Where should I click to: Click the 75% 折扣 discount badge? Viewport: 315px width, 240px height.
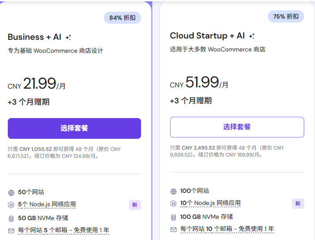coord(286,16)
